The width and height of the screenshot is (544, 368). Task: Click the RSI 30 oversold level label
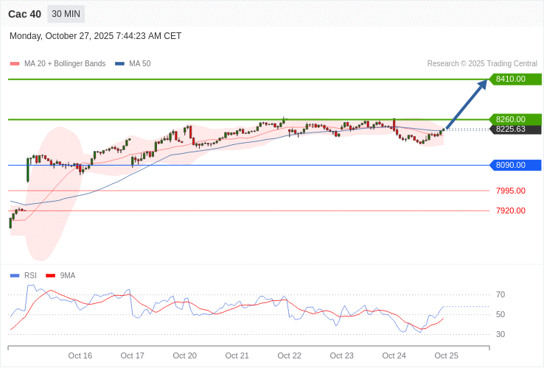click(501, 334)
